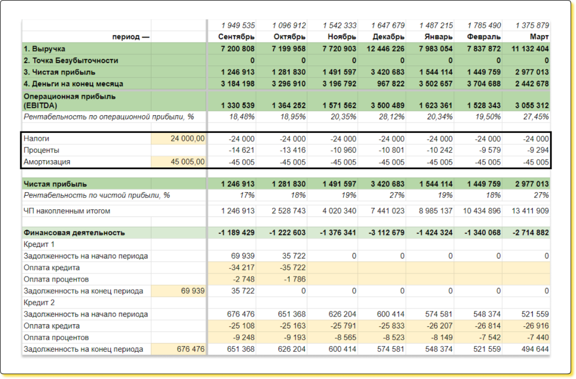Select October net profit margin 18%
This screenshot has width=576, height=379.
298,195
